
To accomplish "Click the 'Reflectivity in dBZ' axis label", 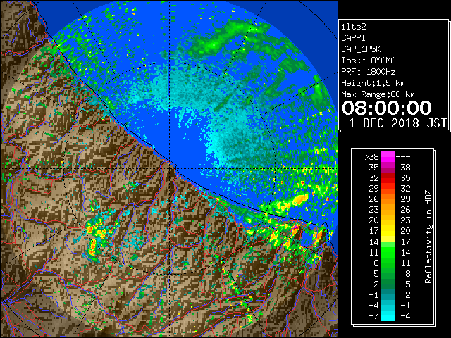I will tap(428, 237).
